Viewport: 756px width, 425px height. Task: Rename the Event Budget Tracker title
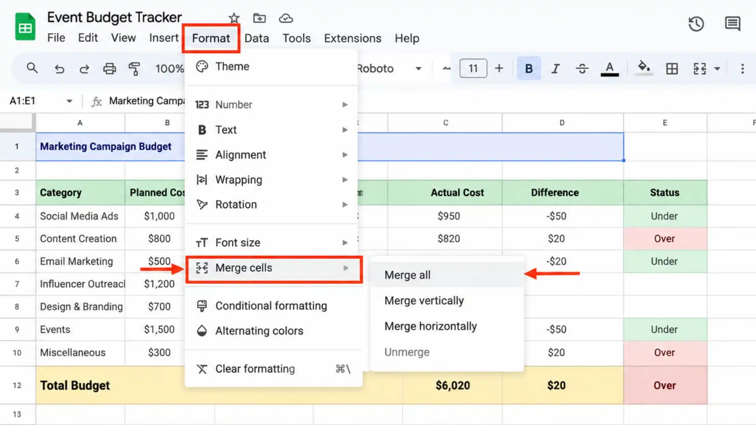tap(114, 17)
